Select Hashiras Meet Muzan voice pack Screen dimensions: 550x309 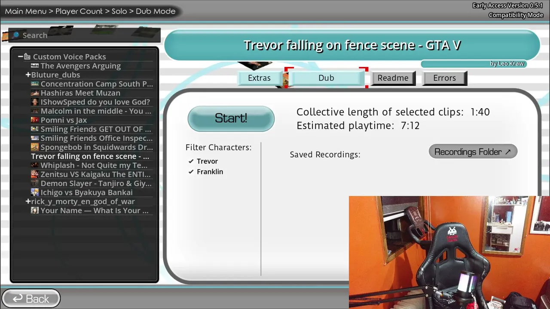click(x=80, y=93)
